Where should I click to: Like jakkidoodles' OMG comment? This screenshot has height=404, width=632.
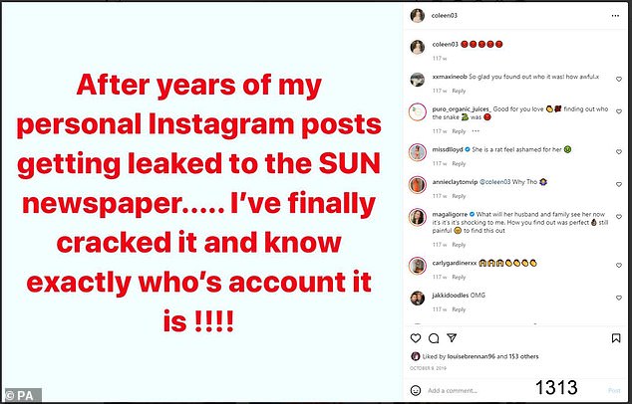[619, 296]
